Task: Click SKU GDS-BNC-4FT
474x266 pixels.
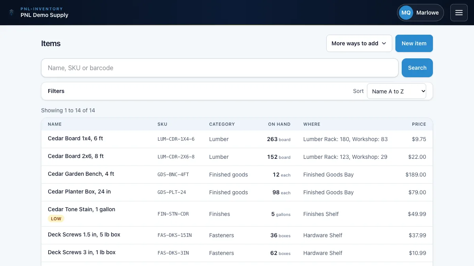Action: pos(173,175)
